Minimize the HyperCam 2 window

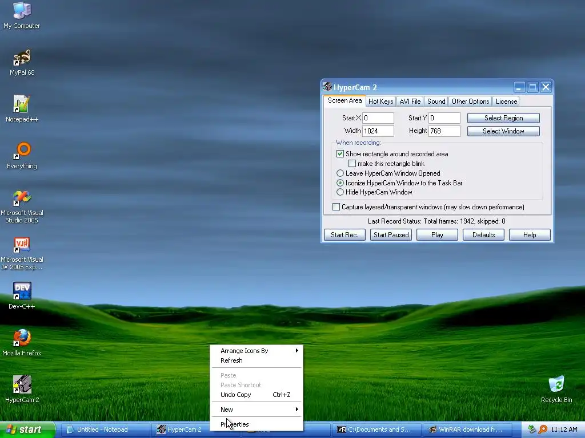click(519, 87)
